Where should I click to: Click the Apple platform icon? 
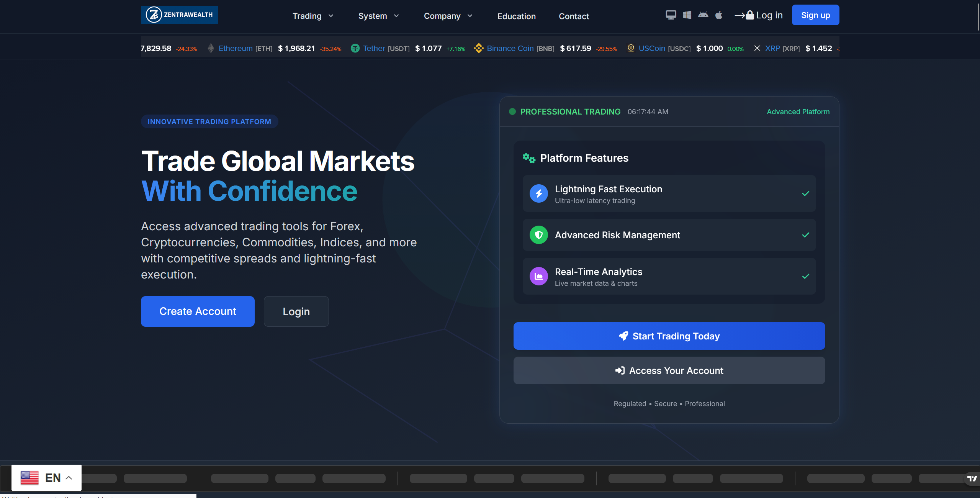(x=719, y=15)
